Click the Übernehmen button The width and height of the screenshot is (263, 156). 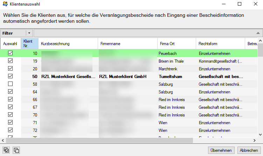tap(221, 150)
